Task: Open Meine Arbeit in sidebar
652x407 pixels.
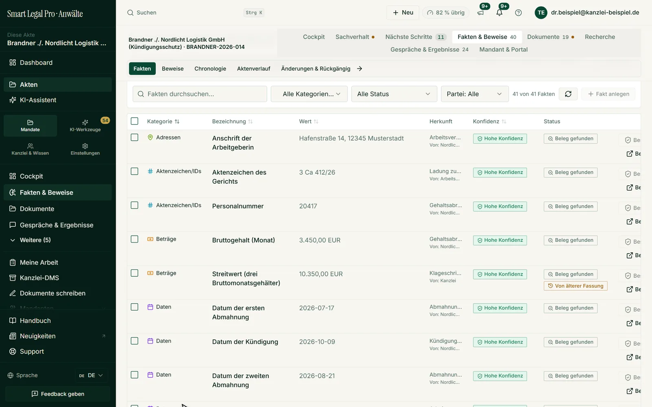Action: pyautogui.click(x=58, y=263)
